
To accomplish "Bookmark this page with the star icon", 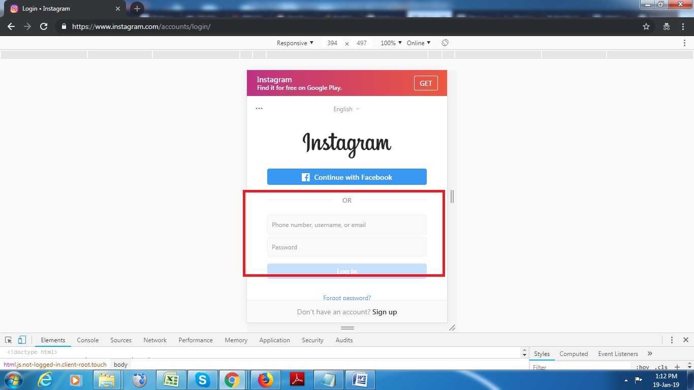I will click(646, 26).
